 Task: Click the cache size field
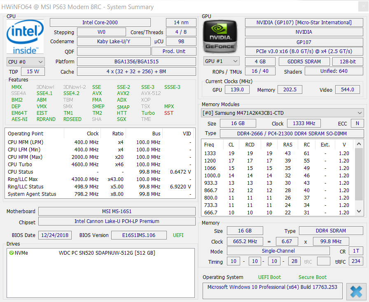[136, 72]
